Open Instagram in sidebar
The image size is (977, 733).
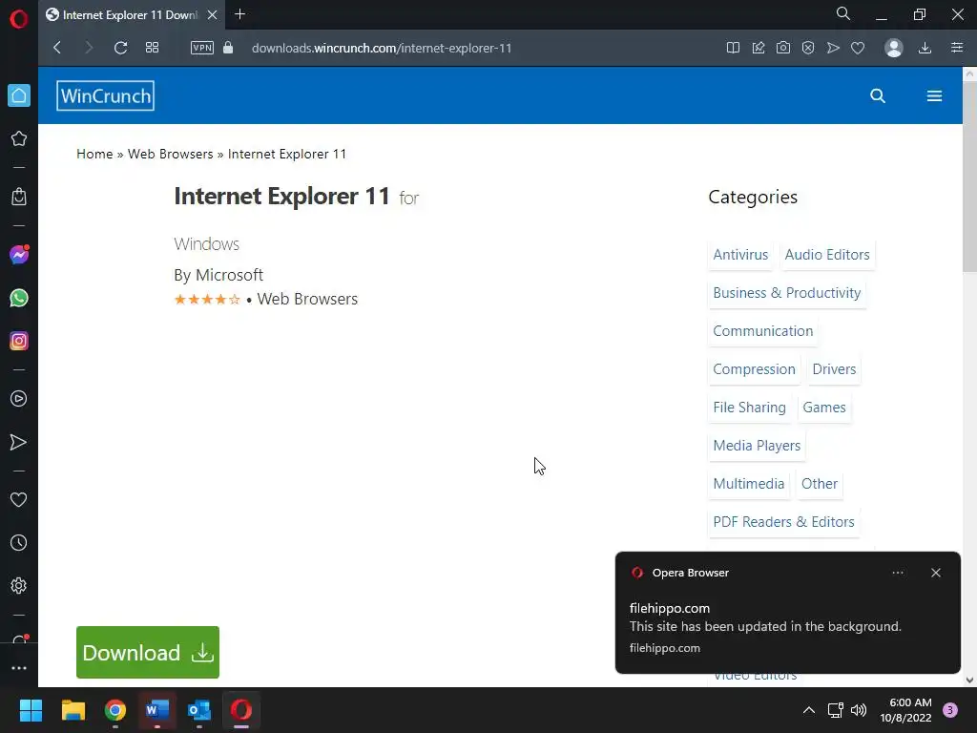tap(19, 341)
